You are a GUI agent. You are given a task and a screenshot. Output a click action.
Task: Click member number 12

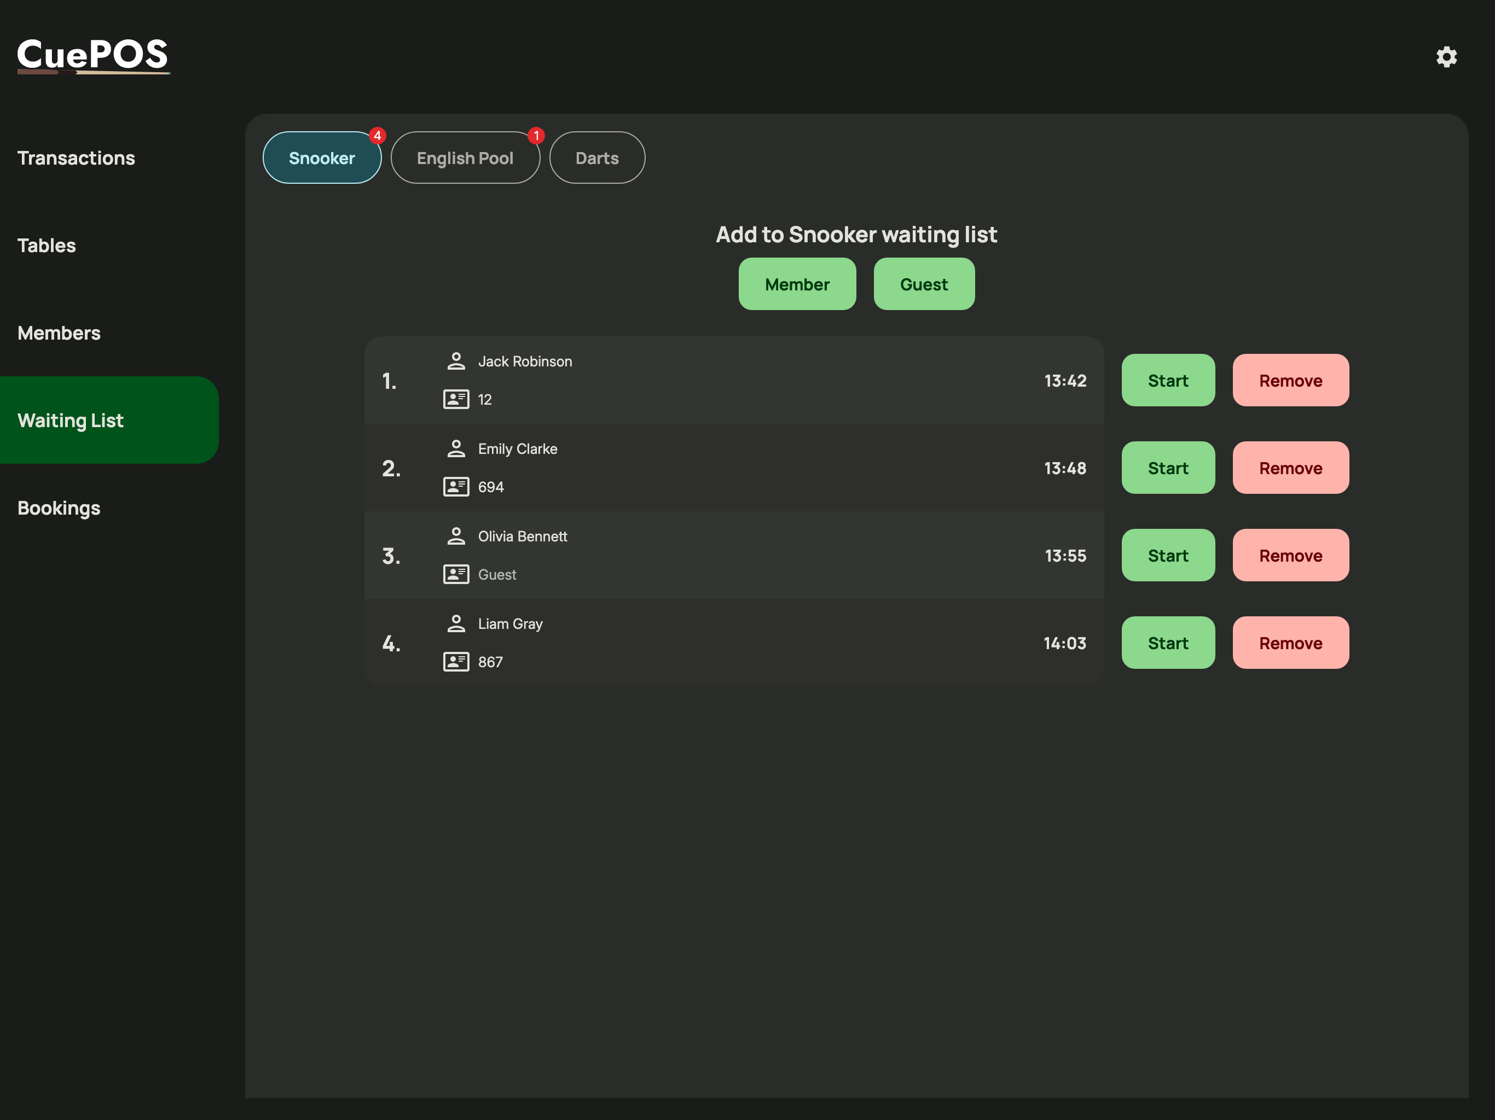485,399
